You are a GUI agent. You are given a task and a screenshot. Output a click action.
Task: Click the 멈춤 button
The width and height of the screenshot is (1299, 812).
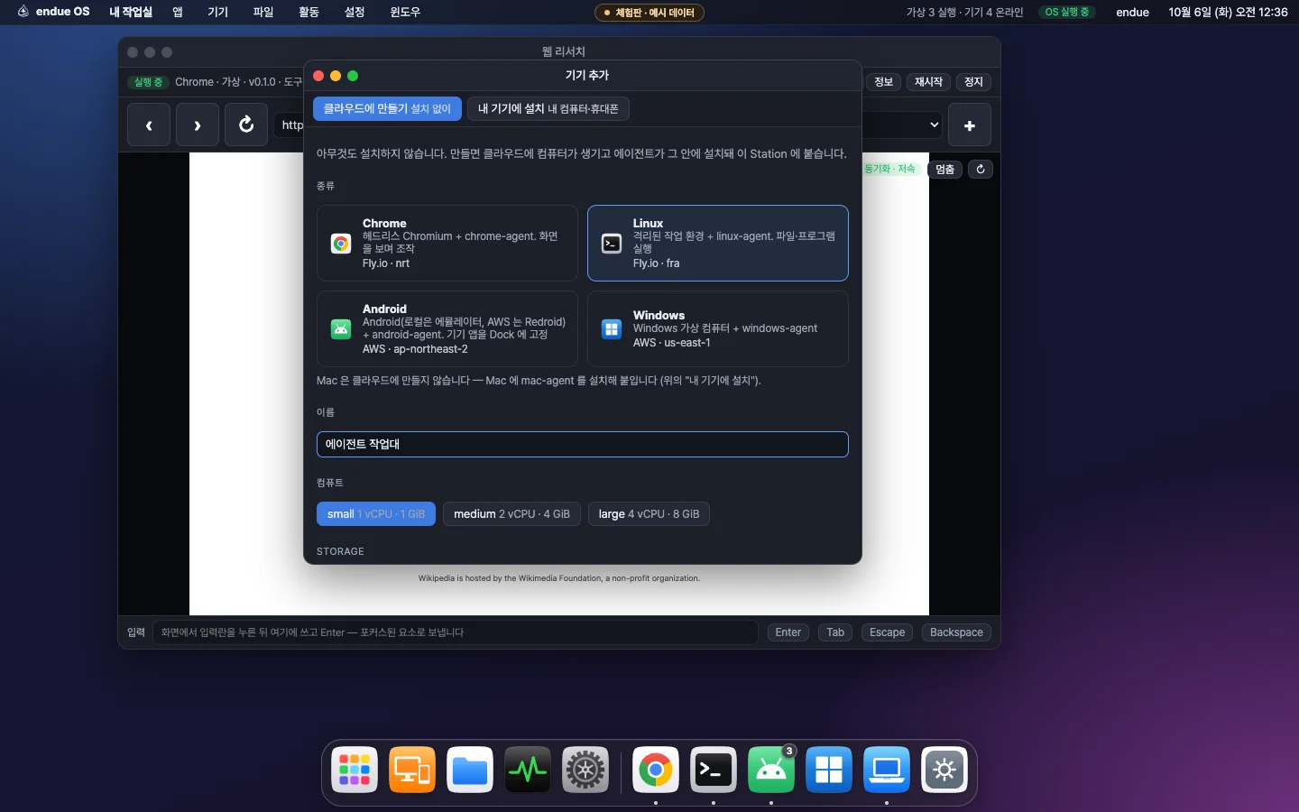pyautogui.click(x=944, y=169)
